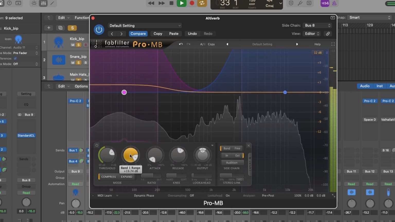Click the Fast Forward transport button
395x222 pixels.
(162, 3)
